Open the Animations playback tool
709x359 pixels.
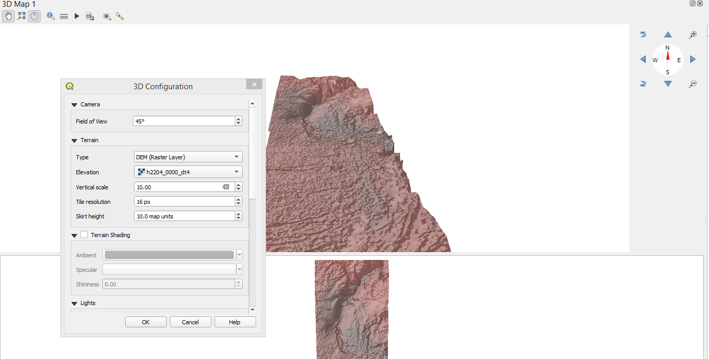[76, 16]
